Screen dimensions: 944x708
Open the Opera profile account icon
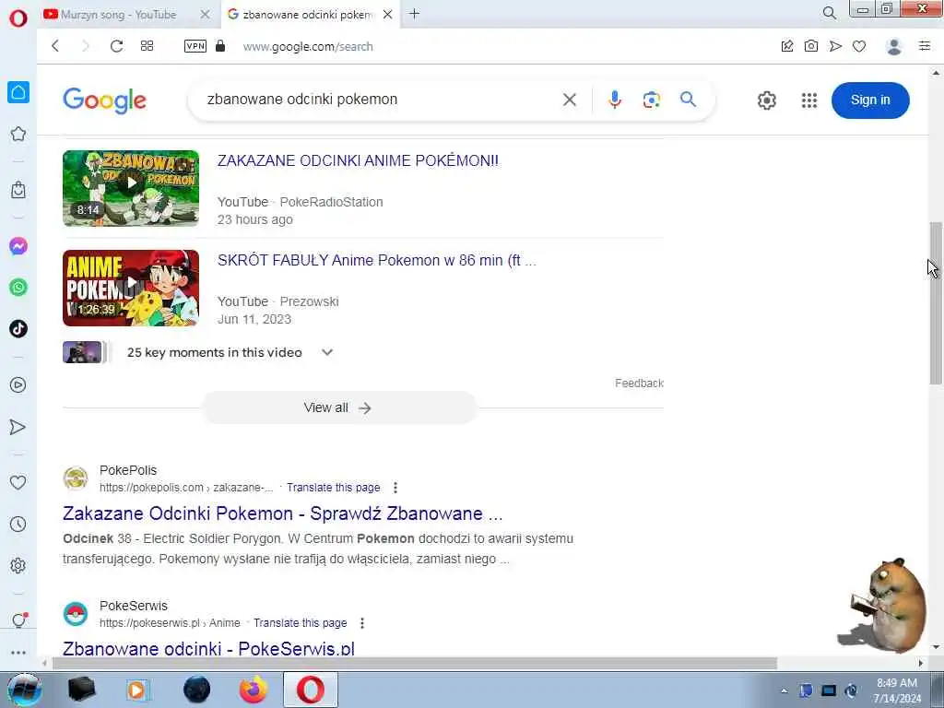tap(894, 46)
